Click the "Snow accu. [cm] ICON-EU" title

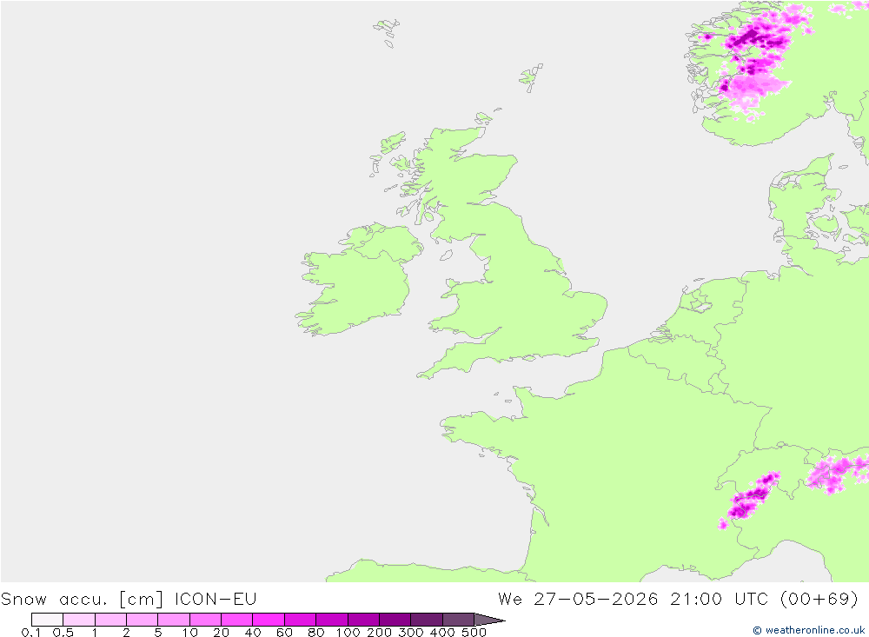[129, 600]
